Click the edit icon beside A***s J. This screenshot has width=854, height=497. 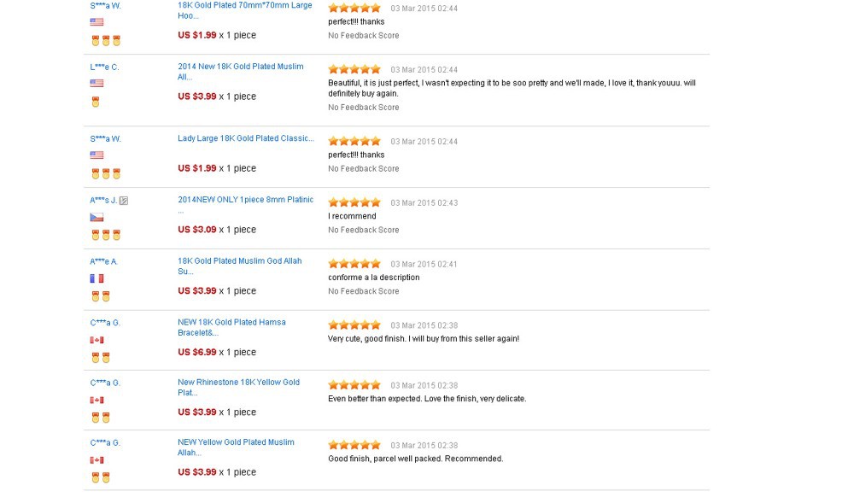pyautogui.click(x=124, y=201)
